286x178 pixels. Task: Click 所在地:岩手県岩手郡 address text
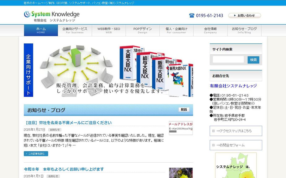point(227,115)
